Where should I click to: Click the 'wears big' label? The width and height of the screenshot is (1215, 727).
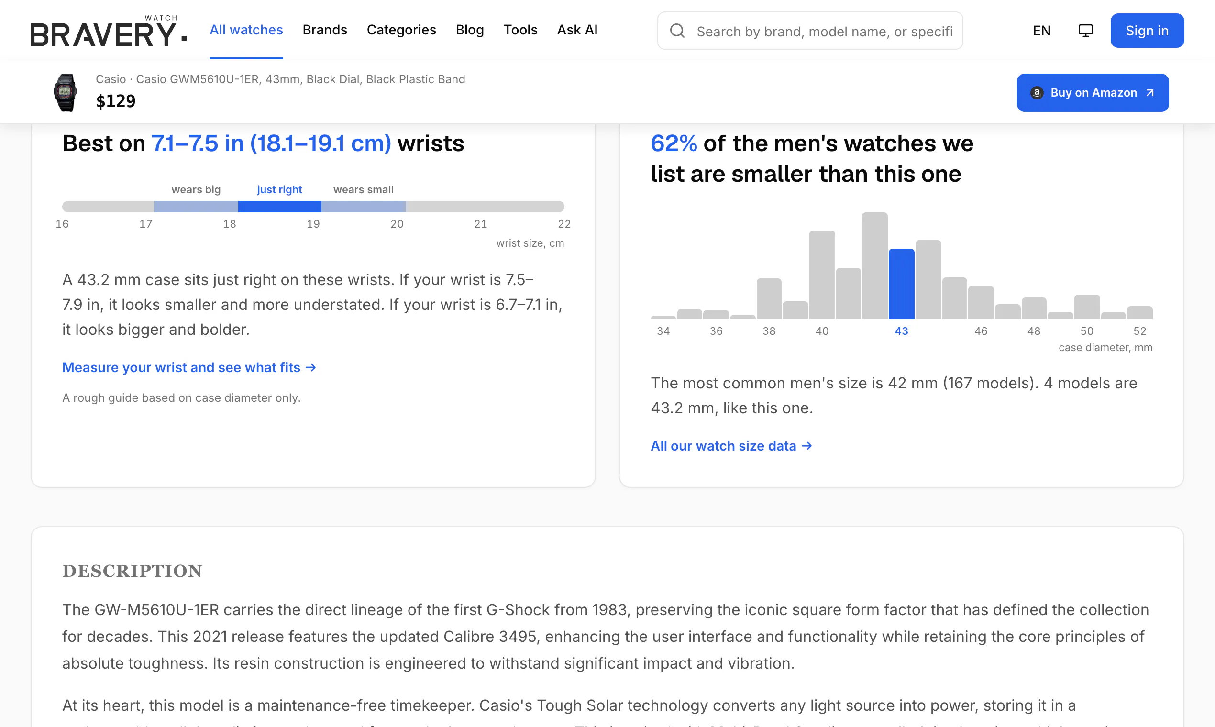[196, 189]
